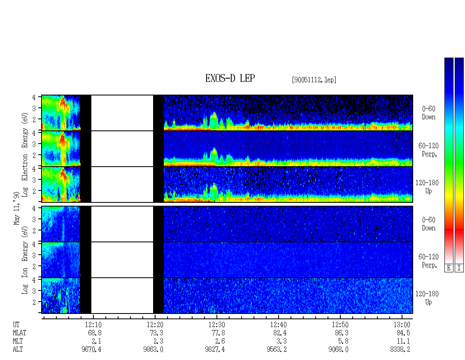Click the ALT value 9068.0
This screenshot has width=465, height=360.
(338, 350)
